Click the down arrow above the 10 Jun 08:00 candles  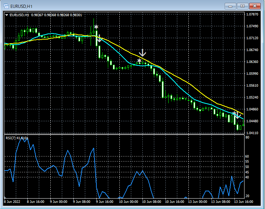pos(142,53)
